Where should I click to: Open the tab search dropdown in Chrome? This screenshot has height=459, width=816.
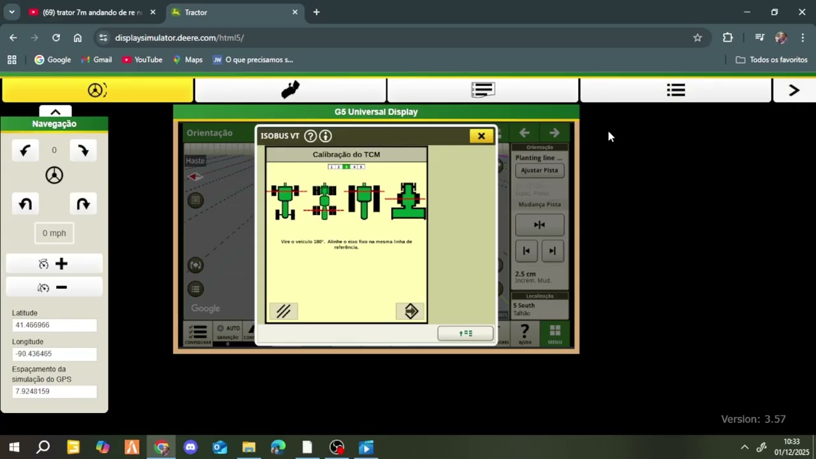click(11, 12)
